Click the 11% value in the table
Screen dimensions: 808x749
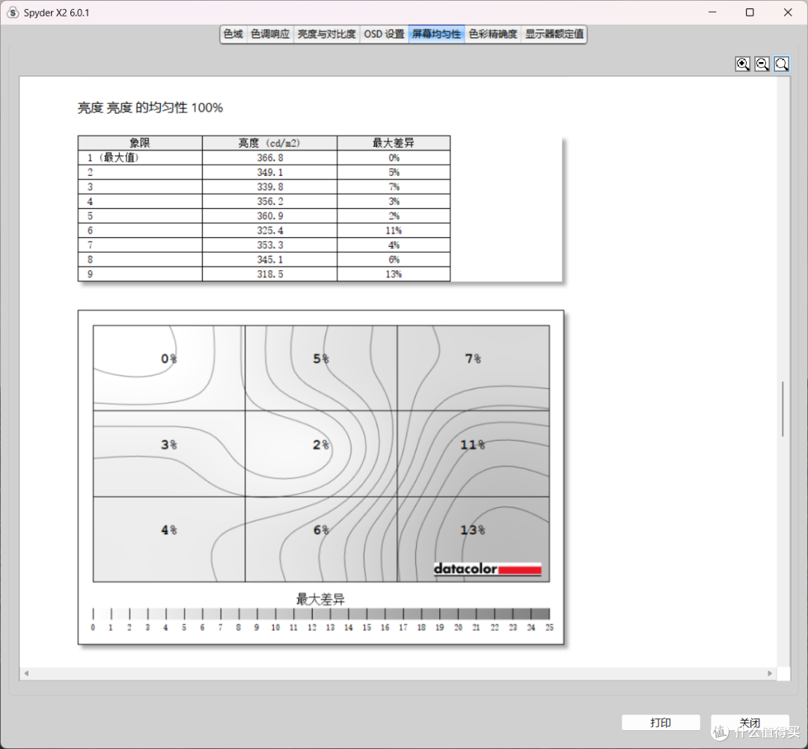394,230
